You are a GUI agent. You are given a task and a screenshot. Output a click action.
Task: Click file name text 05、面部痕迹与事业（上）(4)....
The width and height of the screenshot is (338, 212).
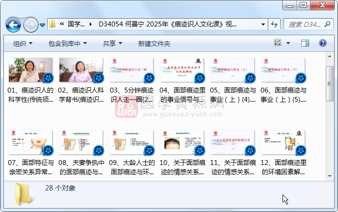coord(233,94)
